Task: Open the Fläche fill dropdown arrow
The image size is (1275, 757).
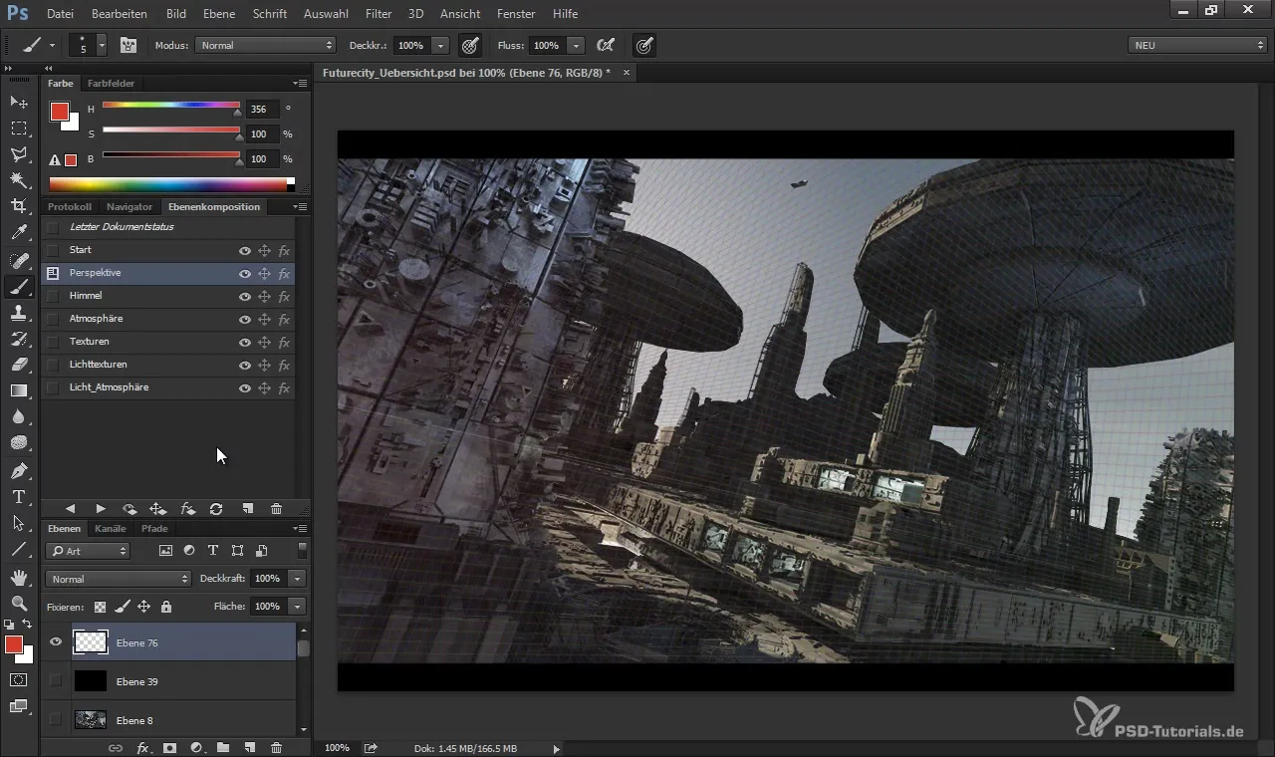Action: pos(297,606)
